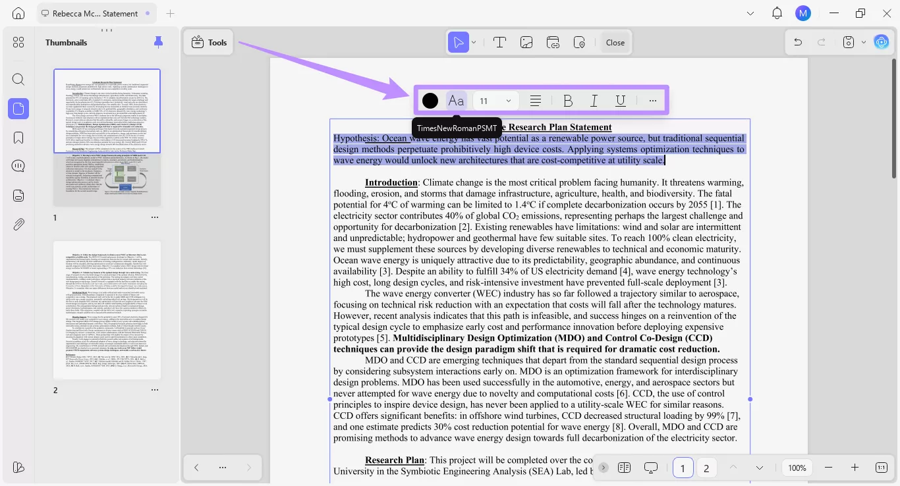Zoom in with the plus icon

[x=855, y=468]
